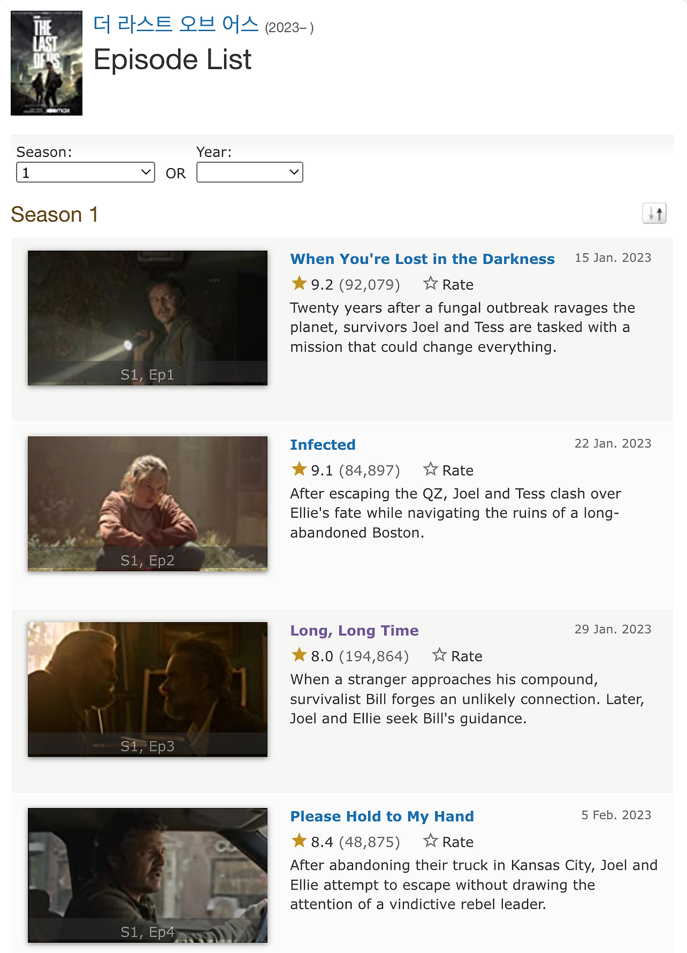Click the synopsis starting 'After abandoning their truck'
The height and width of the screenshot is (953, 687).
pos(474,885)
